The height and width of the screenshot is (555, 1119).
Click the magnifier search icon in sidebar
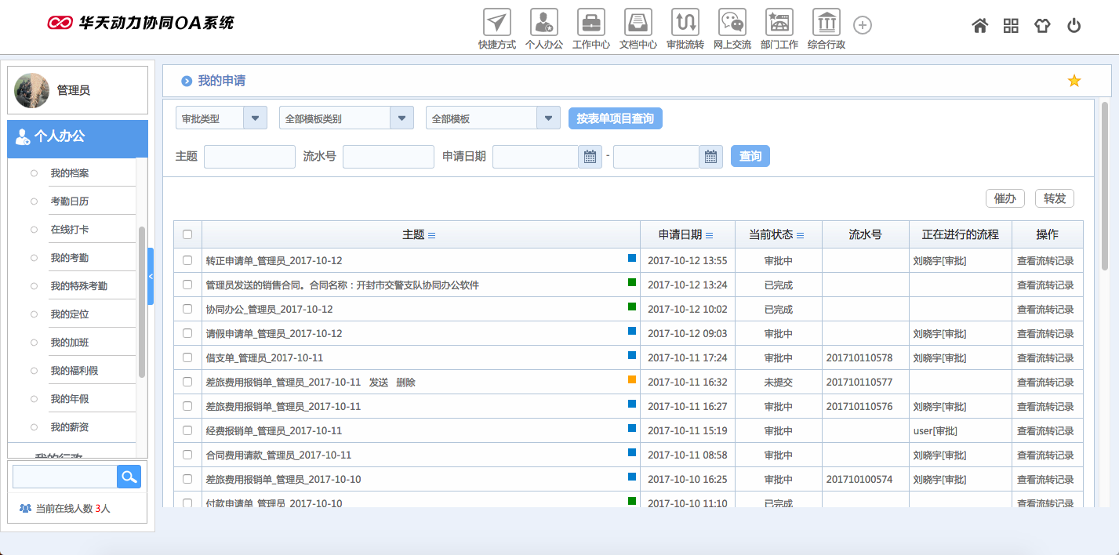coord(129,476)
